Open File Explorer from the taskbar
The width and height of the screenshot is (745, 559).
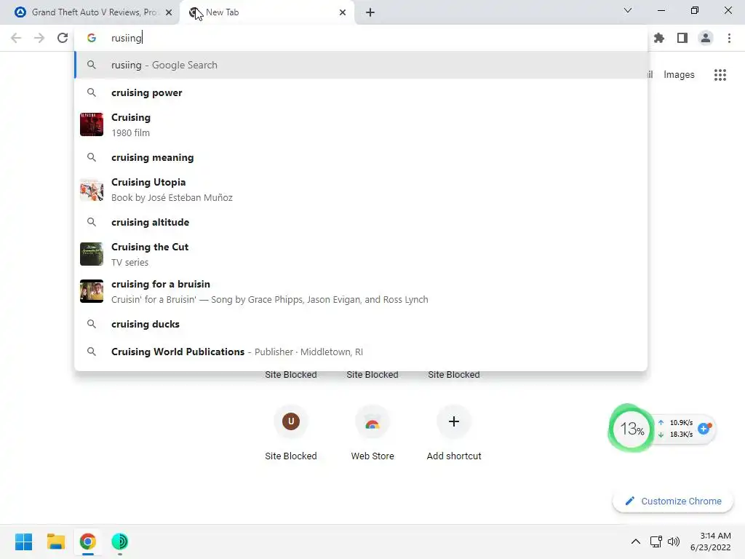coord(55,542)
